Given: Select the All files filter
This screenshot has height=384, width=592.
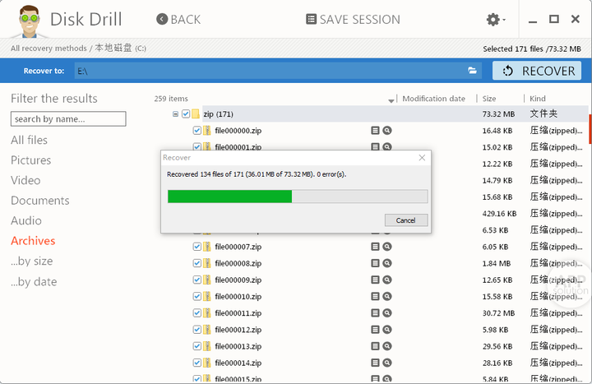Looking at the screenshot, I should tap(29, 140).
